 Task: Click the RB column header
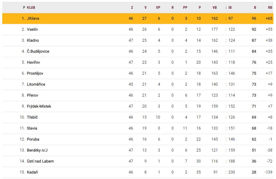click(270, 7)
